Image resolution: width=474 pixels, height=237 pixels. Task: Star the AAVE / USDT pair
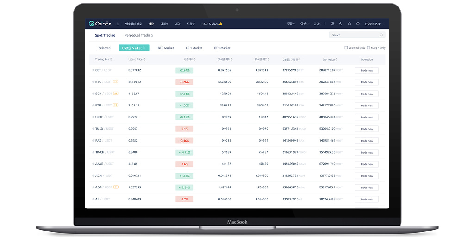pyautogui.click(x=93, y=164)
